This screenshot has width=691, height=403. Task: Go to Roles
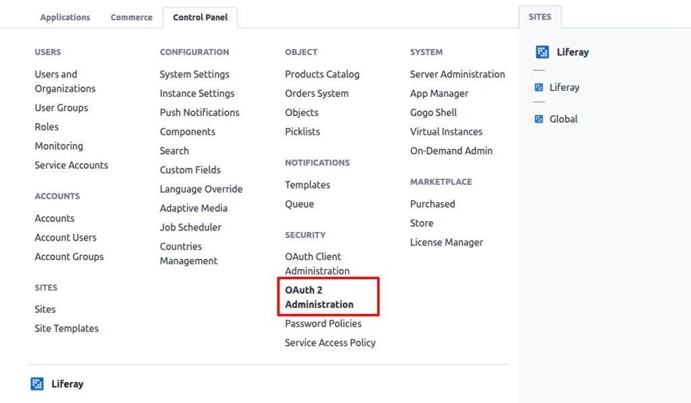[x=47, y=127]
